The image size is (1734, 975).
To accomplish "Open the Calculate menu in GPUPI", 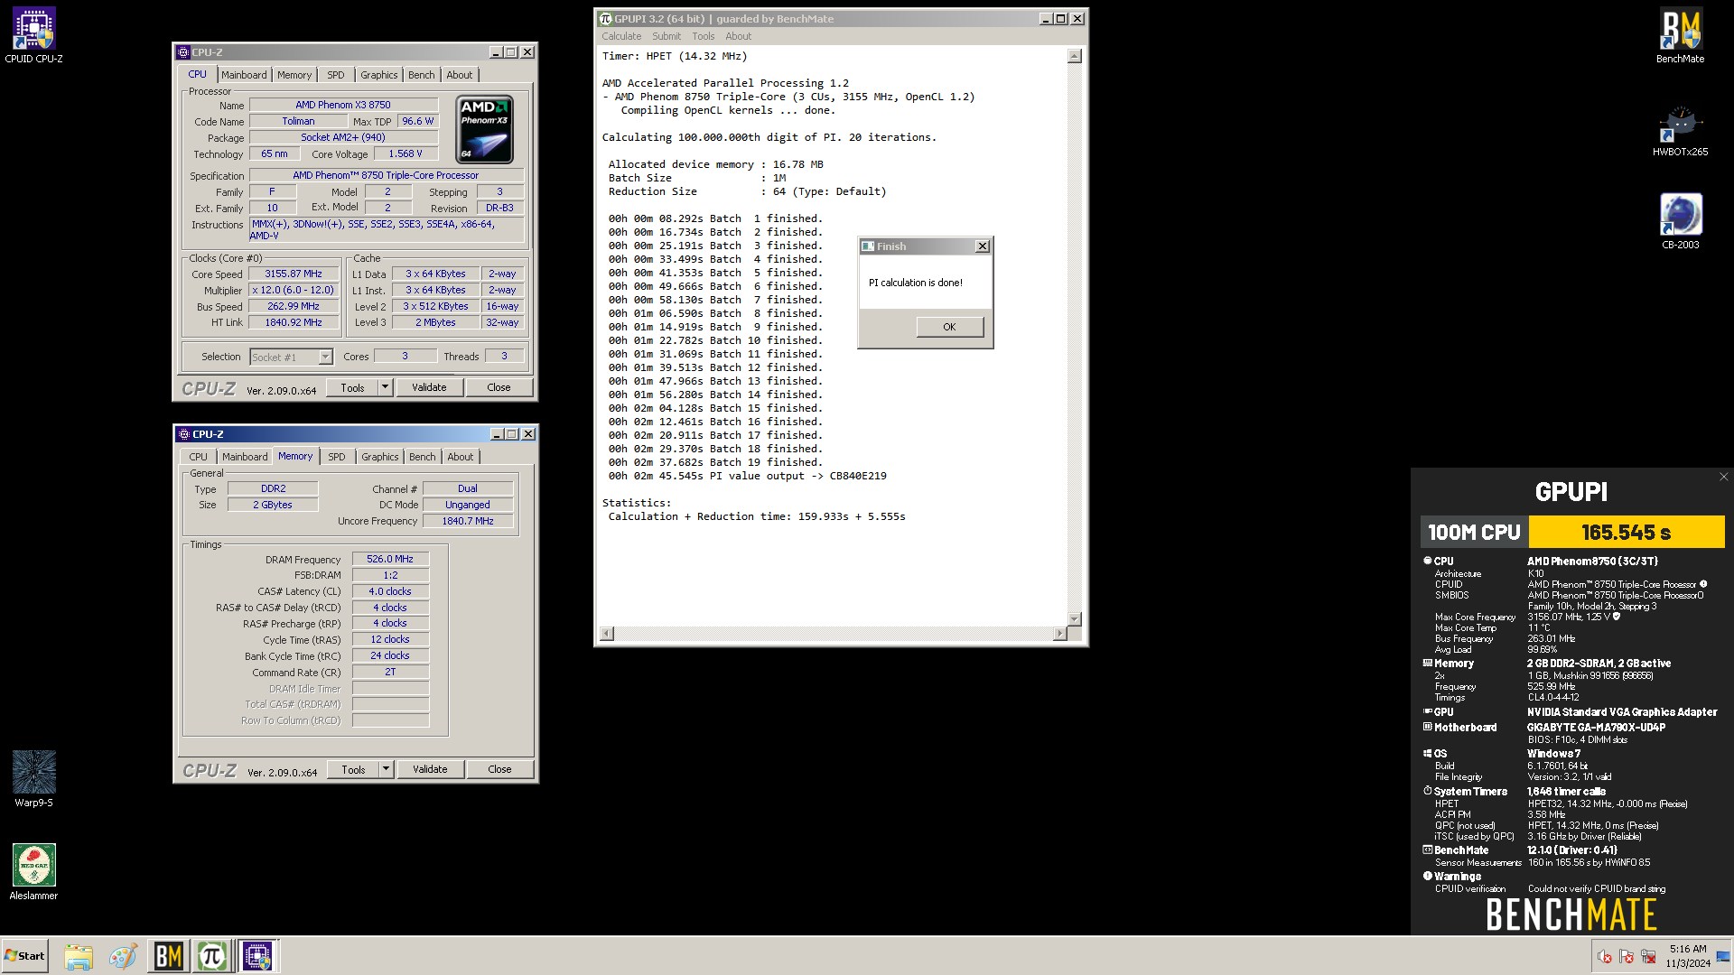I will pyautogui.click(x=621, y=36).
